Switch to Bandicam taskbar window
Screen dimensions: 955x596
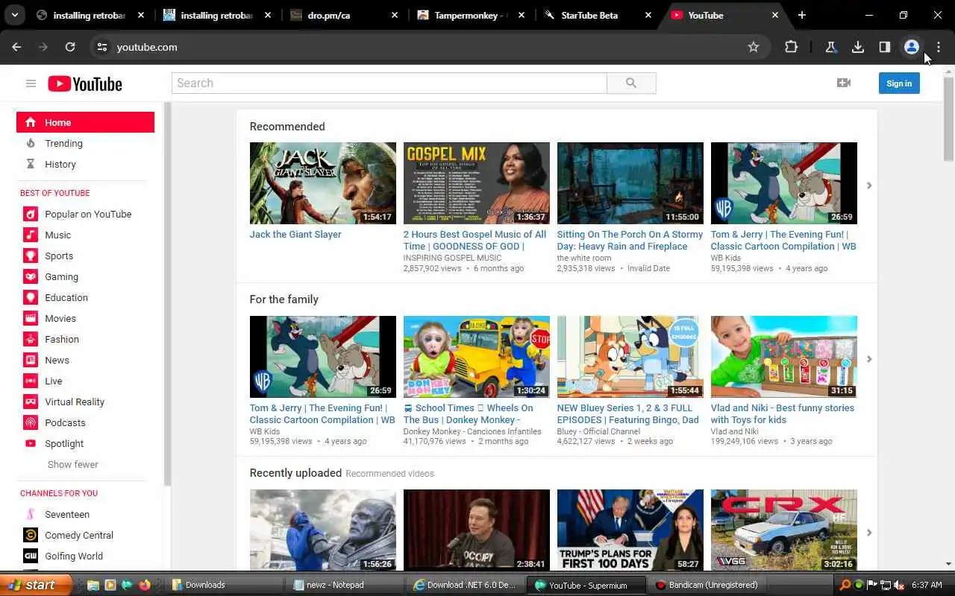click(706, 585)
